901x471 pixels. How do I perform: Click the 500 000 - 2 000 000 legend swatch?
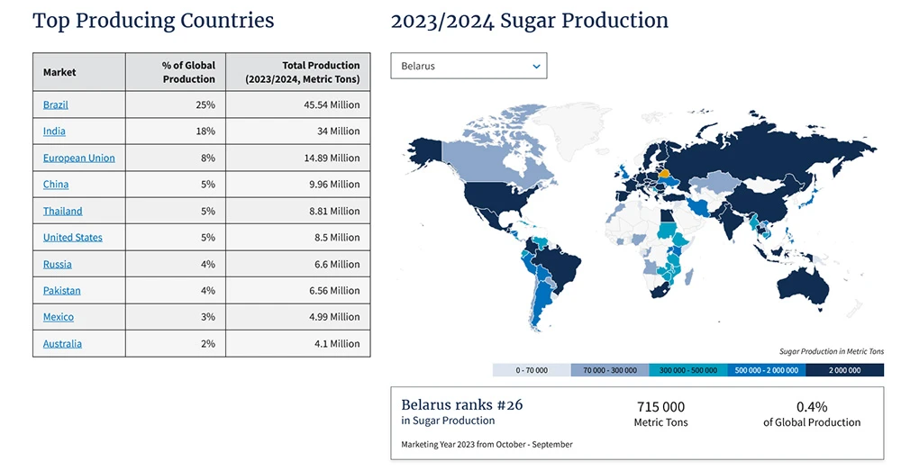[x=766, y=370]
